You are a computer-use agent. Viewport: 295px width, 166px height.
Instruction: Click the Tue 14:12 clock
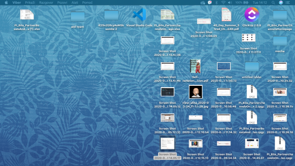(x=260, y=2)
